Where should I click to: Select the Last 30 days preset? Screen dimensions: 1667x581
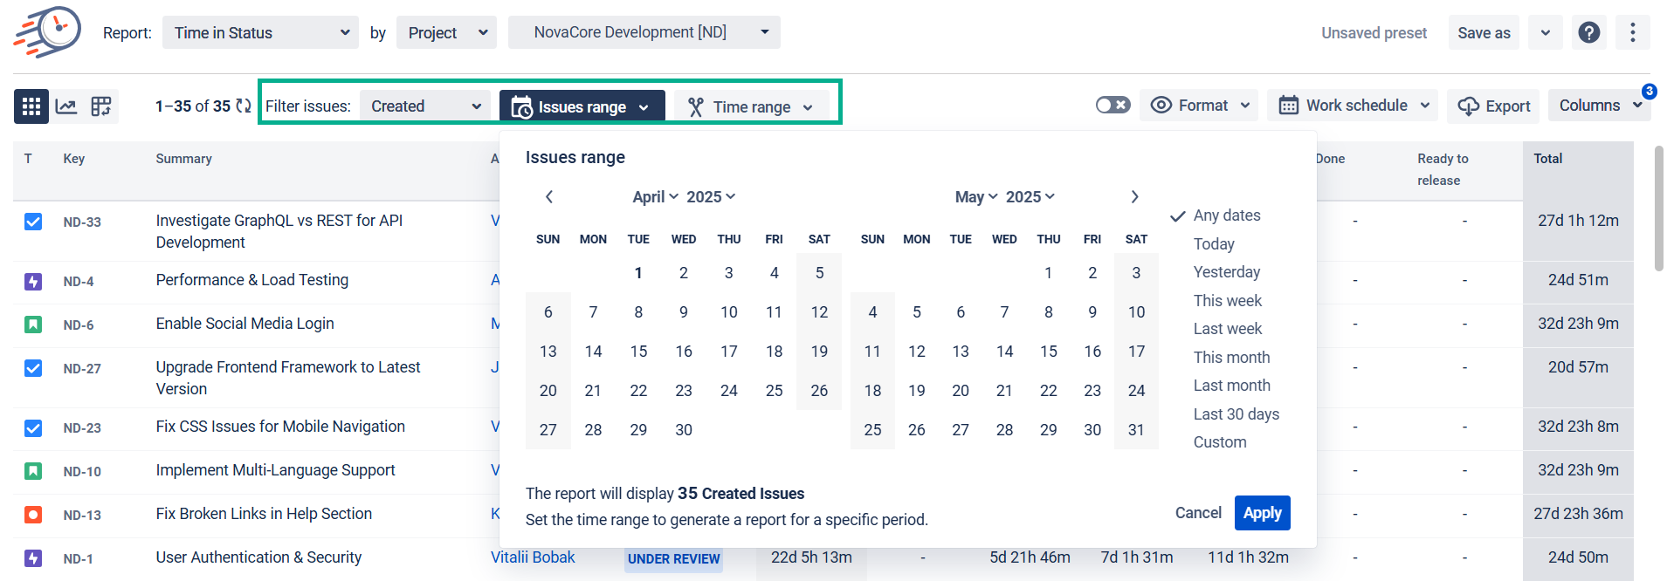tap(1236, 414)
